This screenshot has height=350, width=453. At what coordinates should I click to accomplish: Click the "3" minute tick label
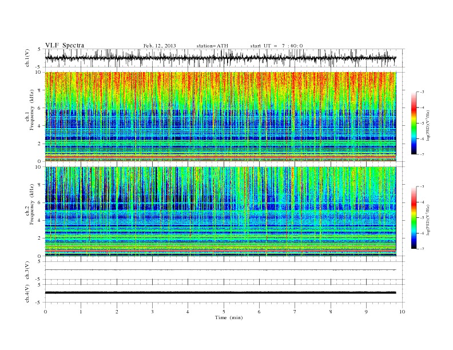pyautogui.click(x=152, y=312)
